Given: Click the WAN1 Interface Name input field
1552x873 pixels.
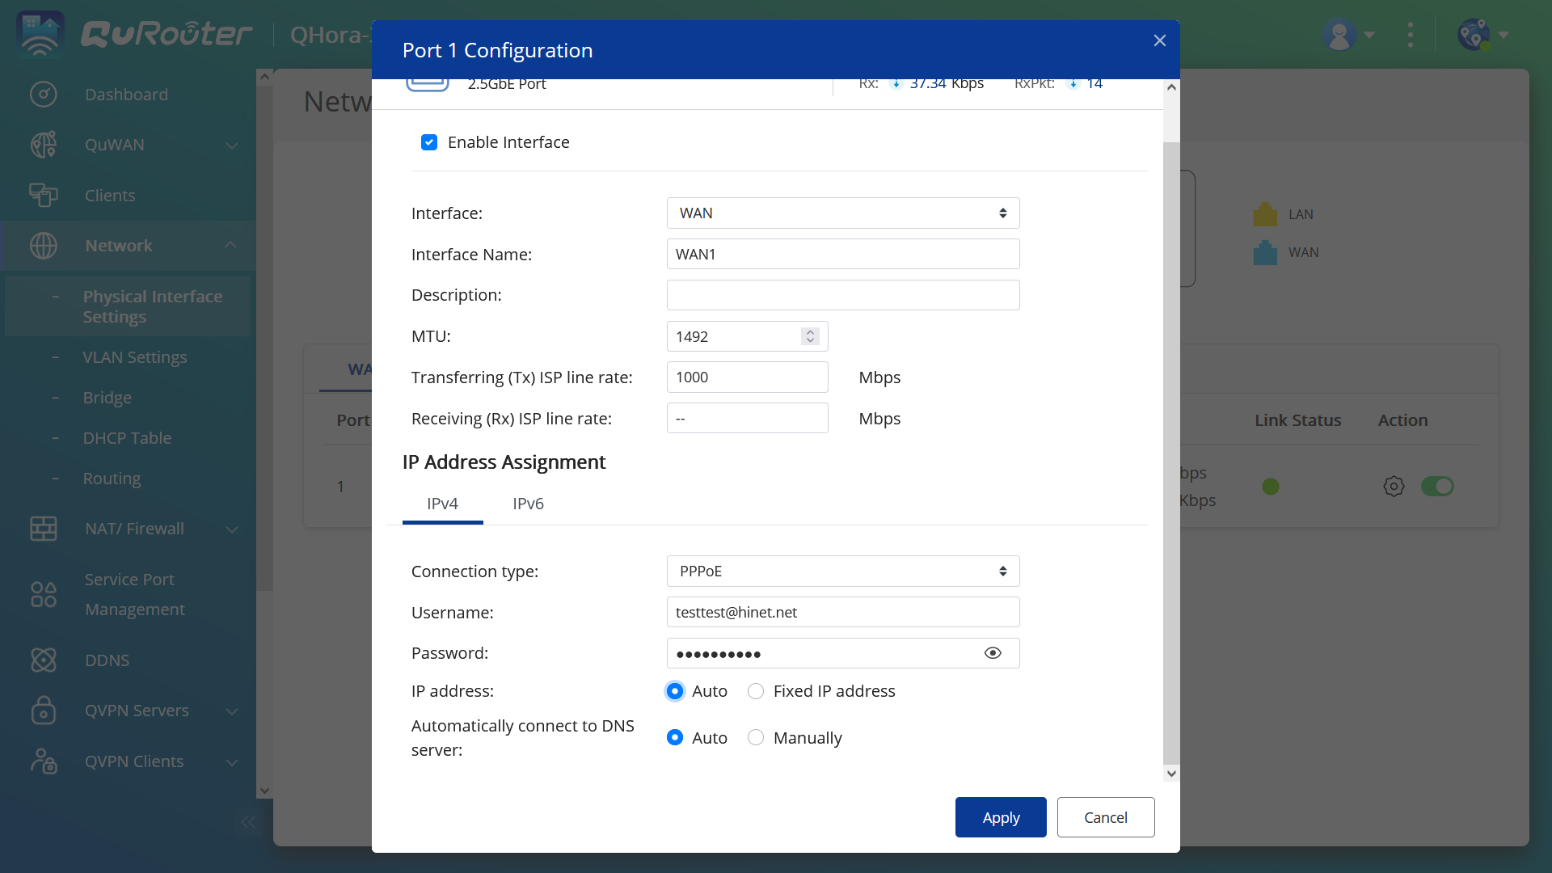Looking at the screenshot, I should 843,254.
